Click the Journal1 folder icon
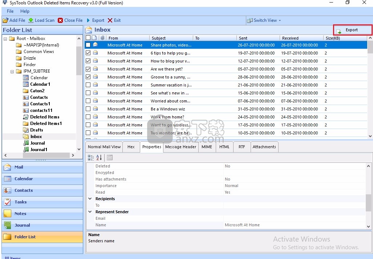 26,150
